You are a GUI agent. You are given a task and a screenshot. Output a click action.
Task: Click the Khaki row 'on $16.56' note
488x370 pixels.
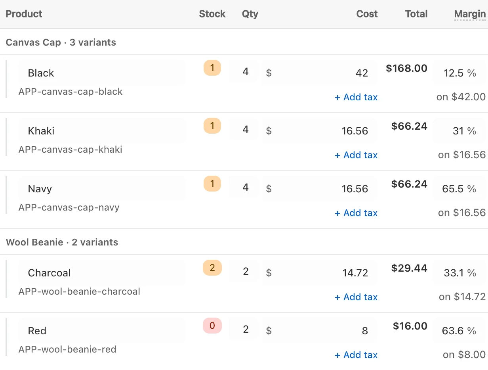click(462, 155)
